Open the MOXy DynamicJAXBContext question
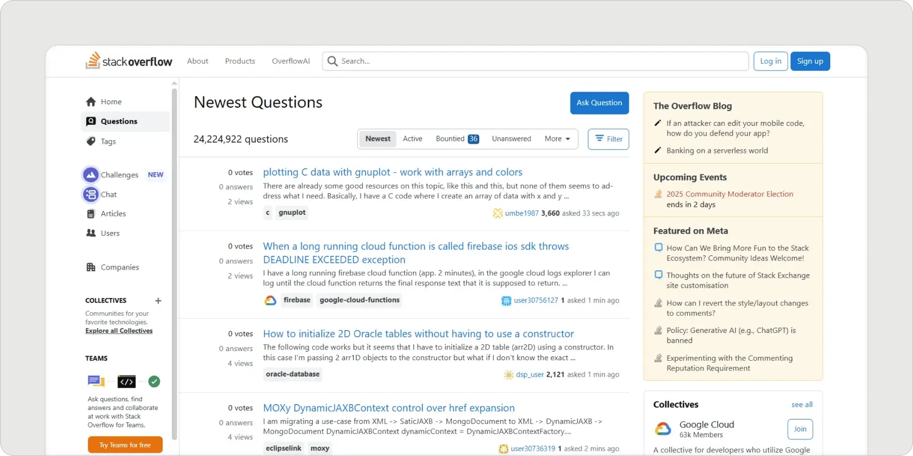Viewport: 913px width, 456px height. (389, 408)
